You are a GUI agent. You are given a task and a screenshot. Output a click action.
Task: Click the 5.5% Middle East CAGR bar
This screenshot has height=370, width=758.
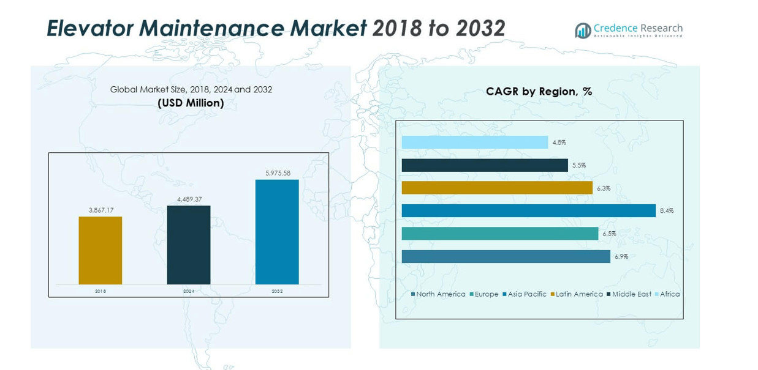[485, 165]
